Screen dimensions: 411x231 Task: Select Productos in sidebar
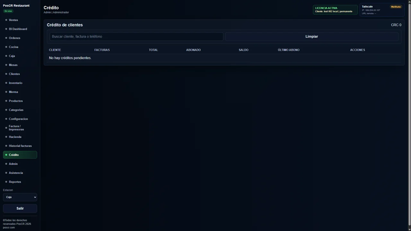[x=20, y=101]
